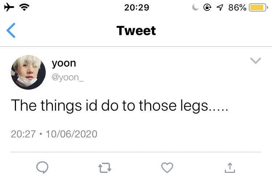
Task: Tap the 20:29 status bar clock
Action: tap(136, 8)
